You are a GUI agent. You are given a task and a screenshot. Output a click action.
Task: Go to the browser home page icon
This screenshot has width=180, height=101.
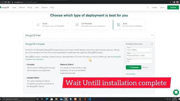pyautogui.click(x=9, y=2)
